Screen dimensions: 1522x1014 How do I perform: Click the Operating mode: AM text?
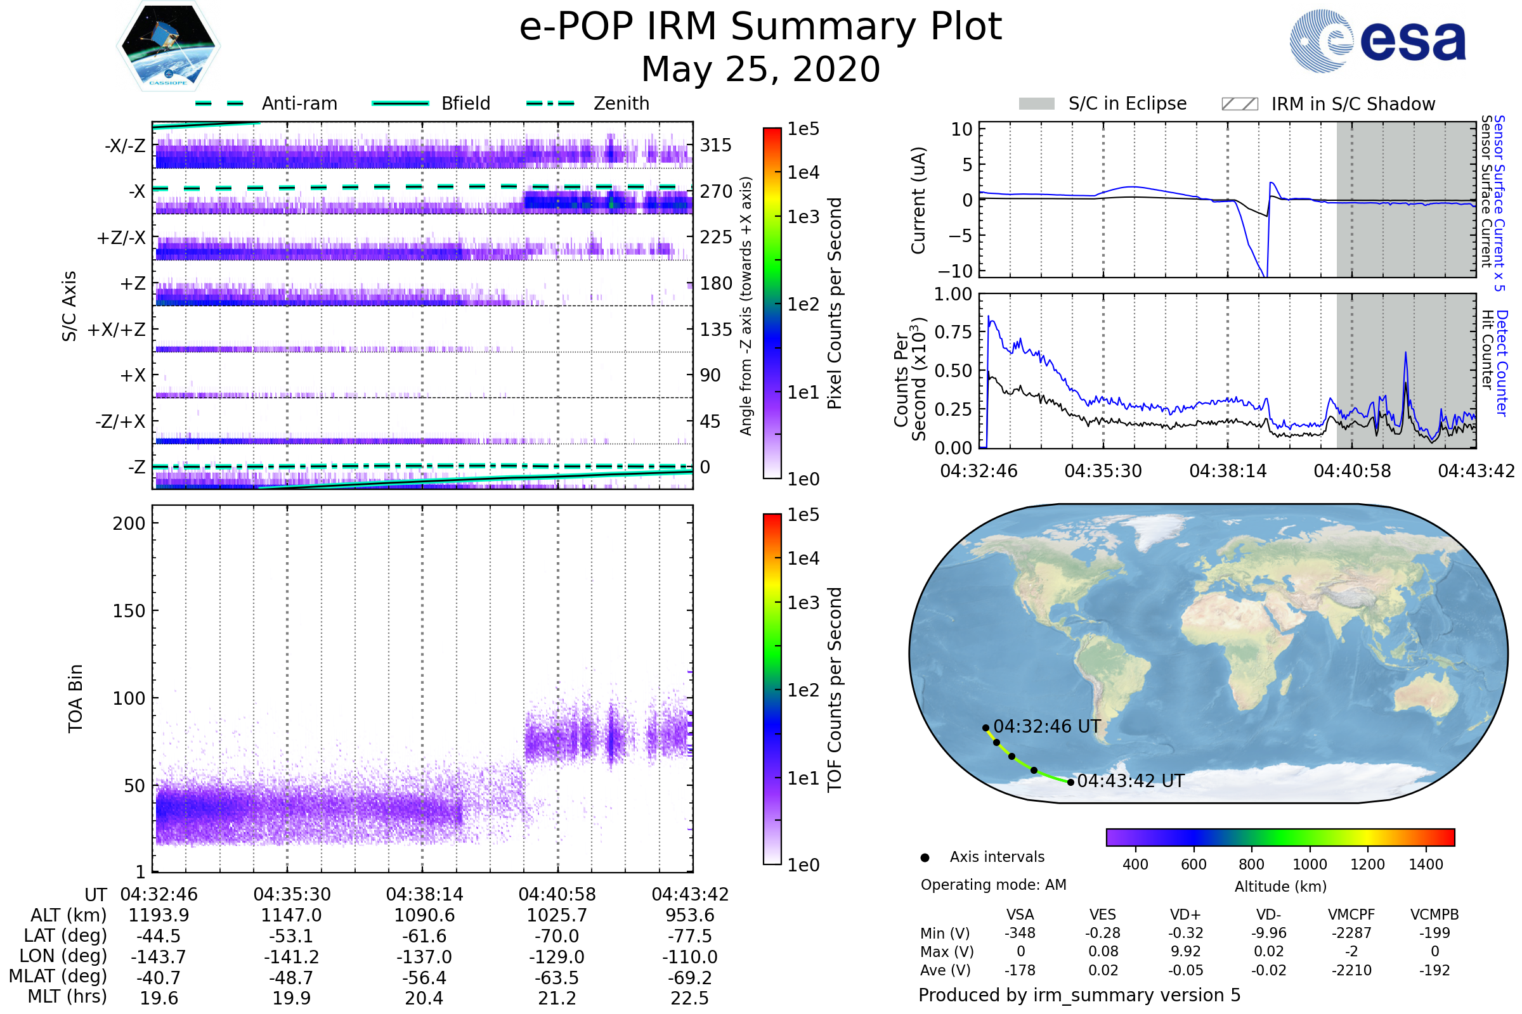[x=993, y=885]
